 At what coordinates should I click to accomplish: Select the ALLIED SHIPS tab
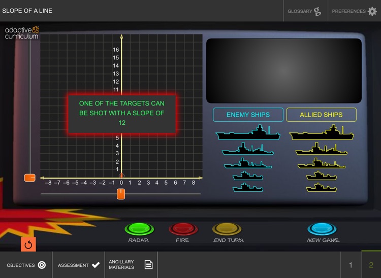pos(321,115)
